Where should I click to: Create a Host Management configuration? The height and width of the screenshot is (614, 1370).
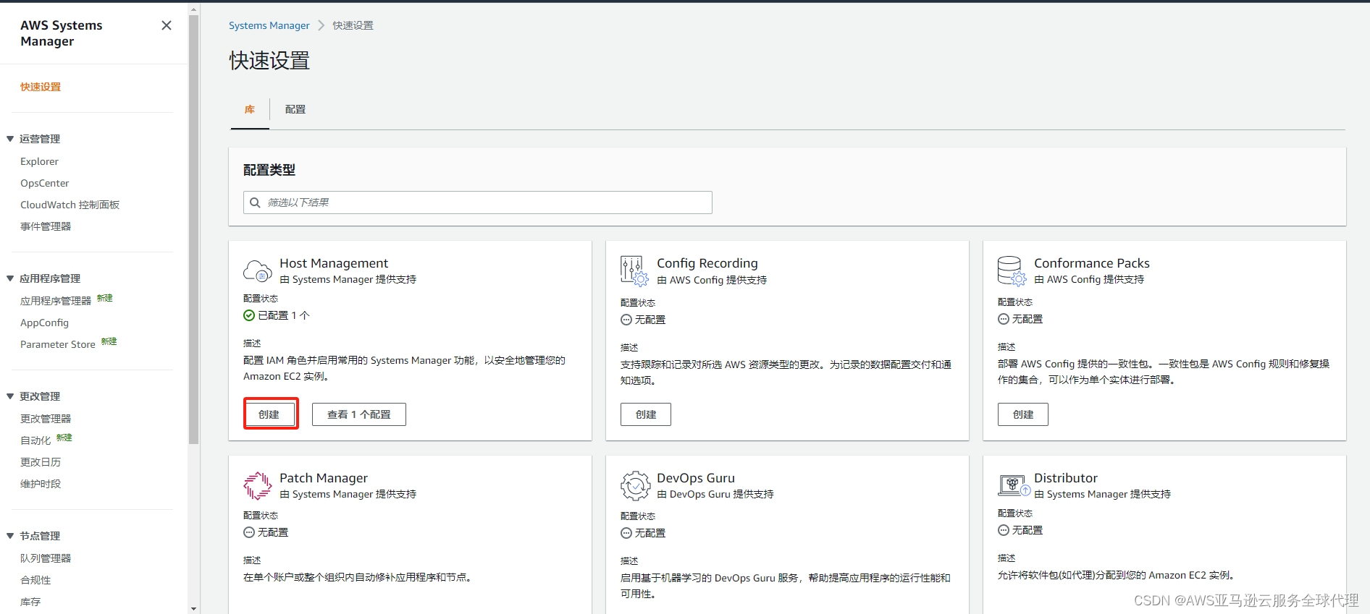click(x=269, y=414)
